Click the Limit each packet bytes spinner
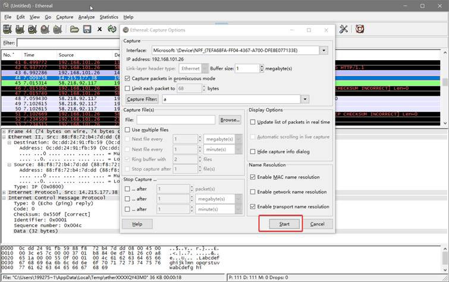This screenshot has width=449, height=282. click(x=204, y=88)
